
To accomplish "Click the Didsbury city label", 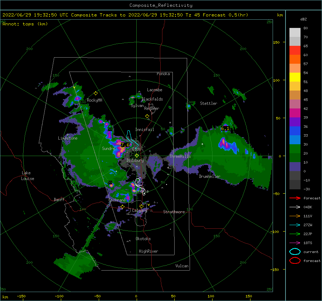I will (x=135, y=160).
